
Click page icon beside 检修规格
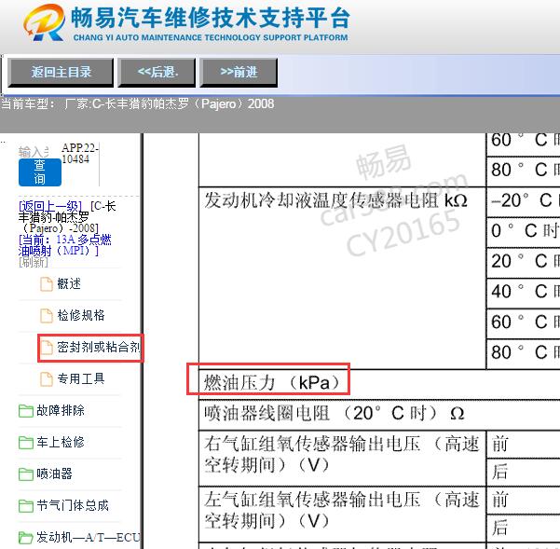[46, 316]
